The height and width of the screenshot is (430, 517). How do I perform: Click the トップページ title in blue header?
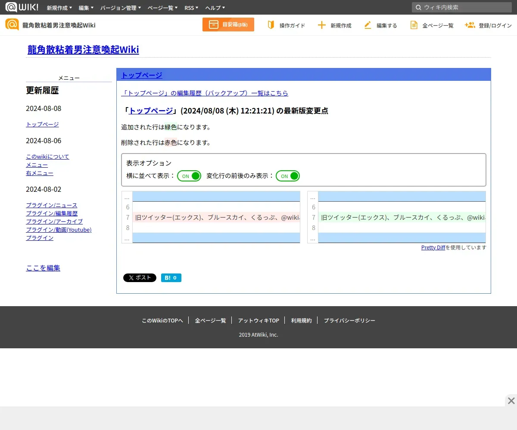pyautogui.click(x=142, y=75)
